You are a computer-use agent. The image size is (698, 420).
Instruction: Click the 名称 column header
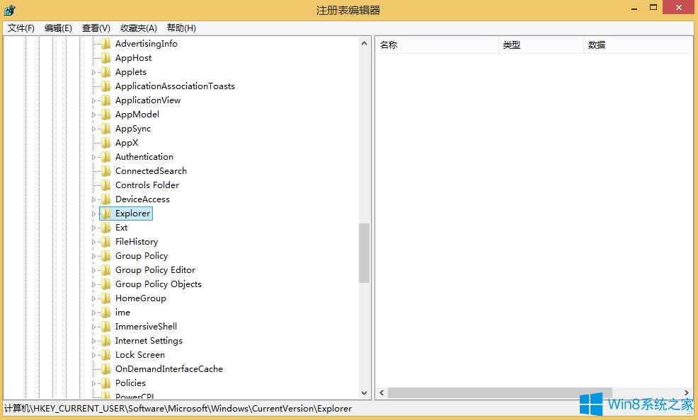(x=389, y=44)
